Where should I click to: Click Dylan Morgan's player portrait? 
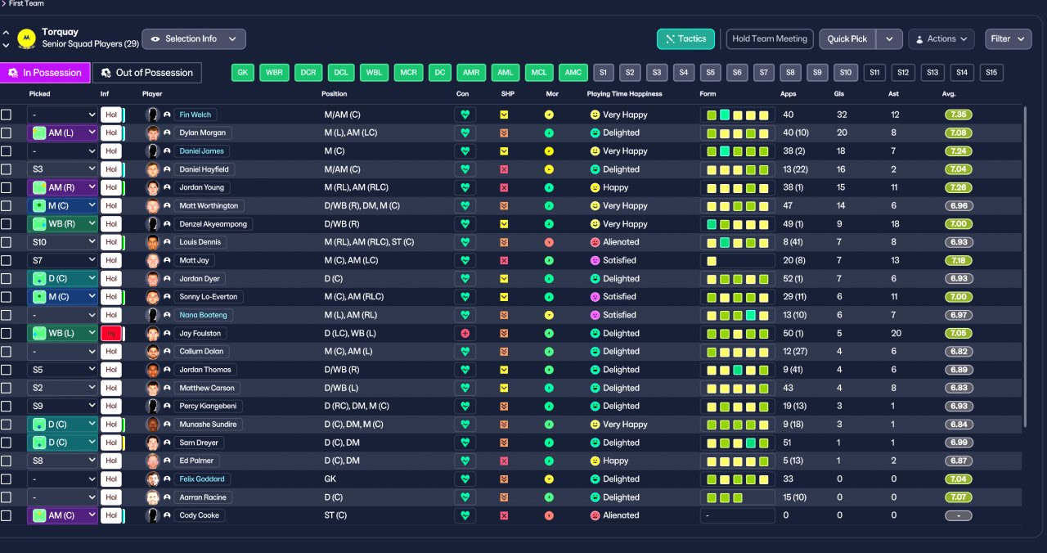pos(152,133)
